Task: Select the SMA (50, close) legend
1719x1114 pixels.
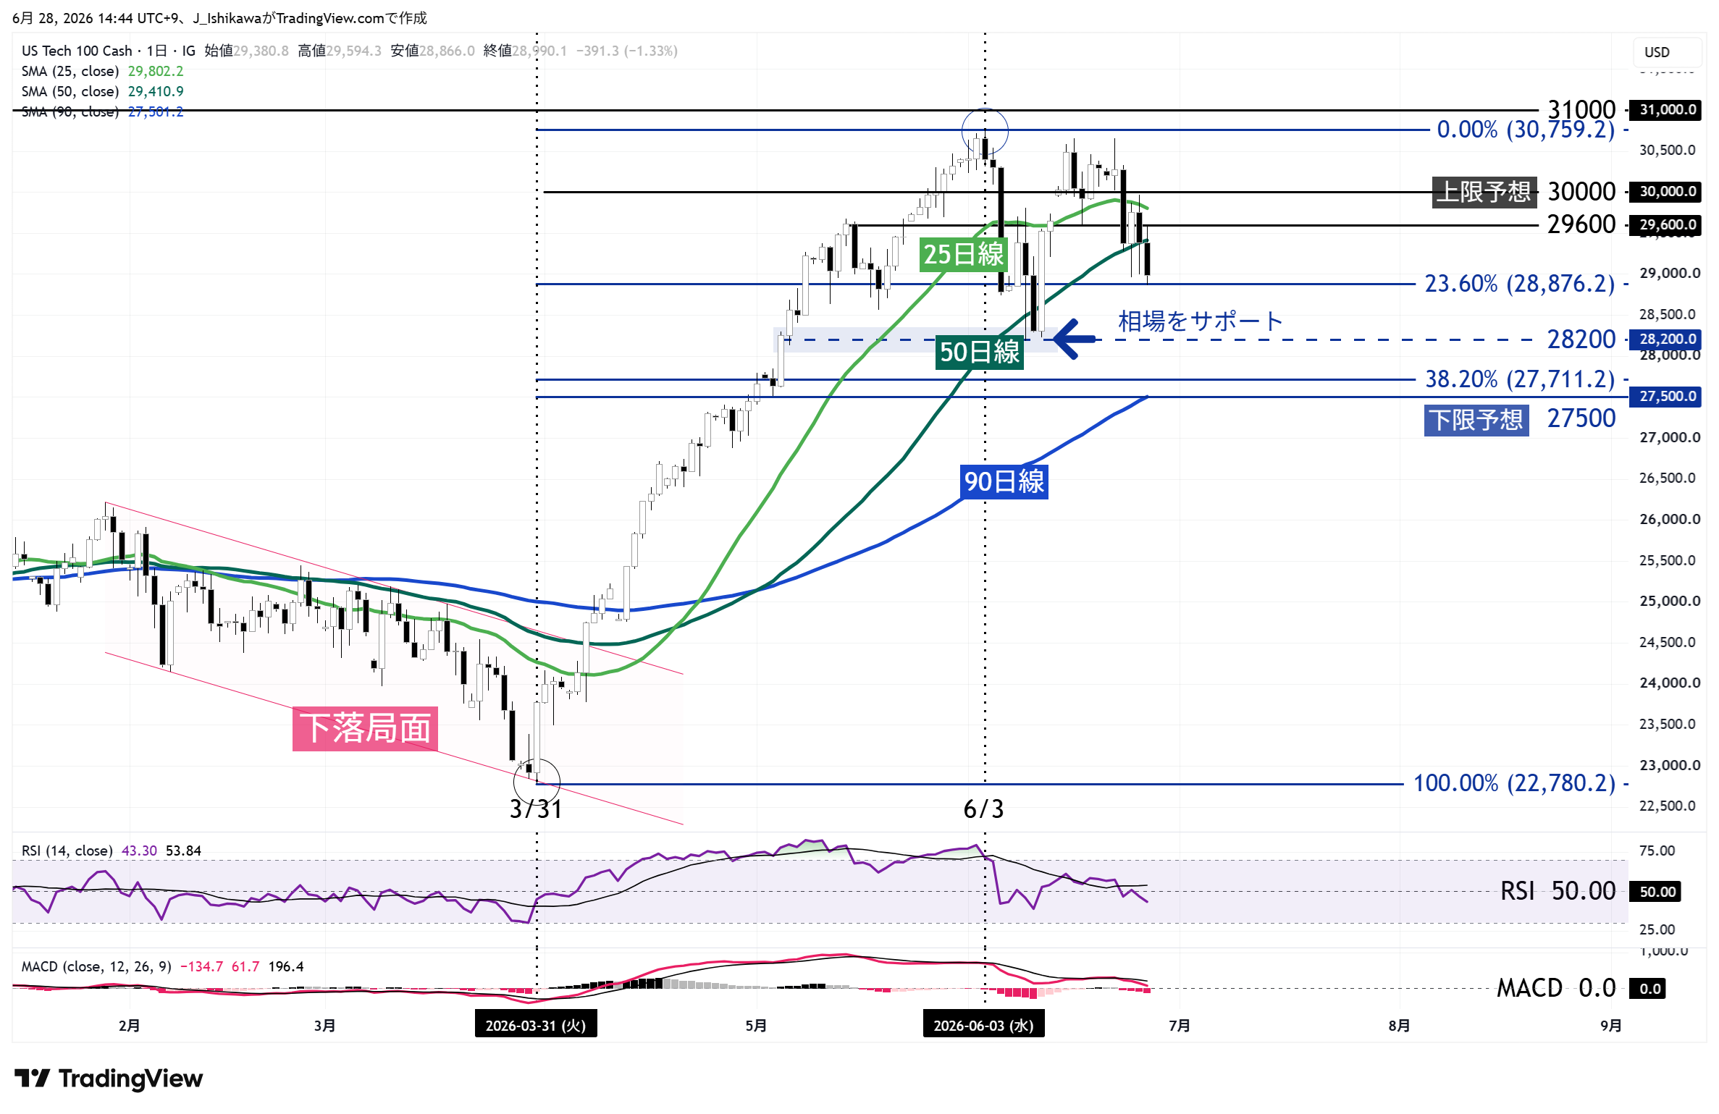Action: [102, 91]
